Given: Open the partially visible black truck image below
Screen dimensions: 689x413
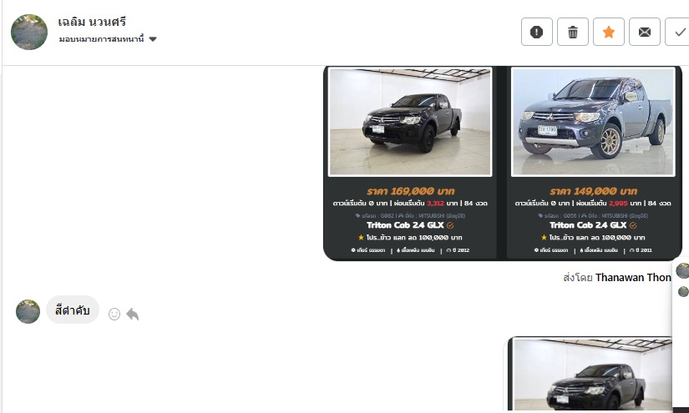Looking at the screenshot, I should pos(593,375).
